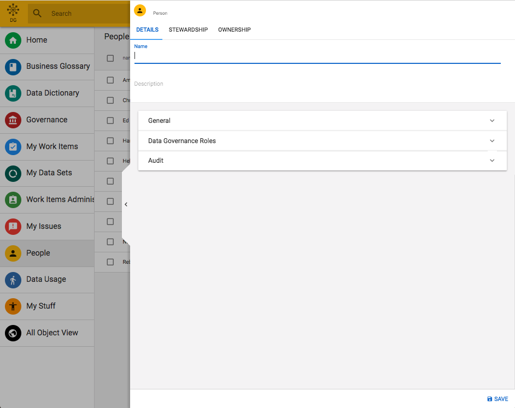Image resolution: width=515 pixels, height=408 pixels.
Task: Click the Data Usage walking icon
Action: (x=13, y=280)
